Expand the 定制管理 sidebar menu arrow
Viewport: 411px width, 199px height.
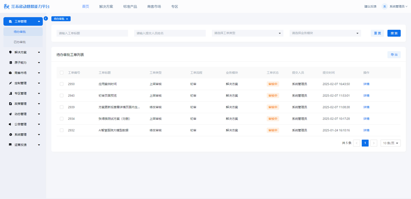coord(39,83)
